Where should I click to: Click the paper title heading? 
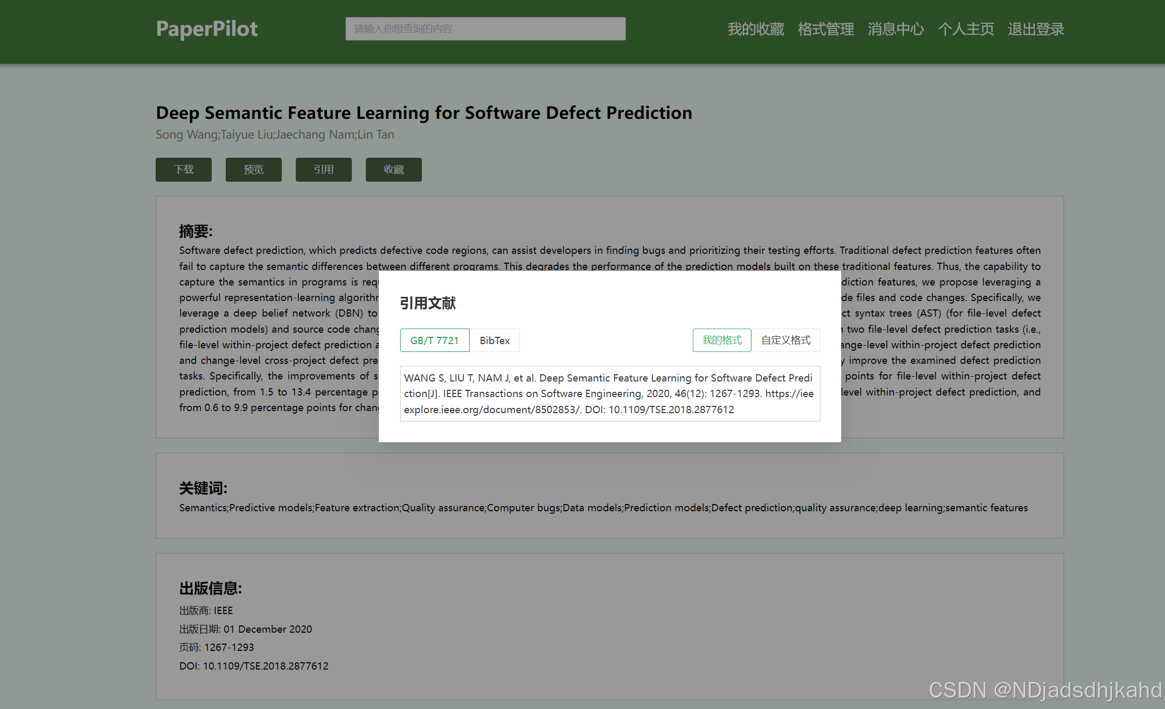(x=423, y=113)
